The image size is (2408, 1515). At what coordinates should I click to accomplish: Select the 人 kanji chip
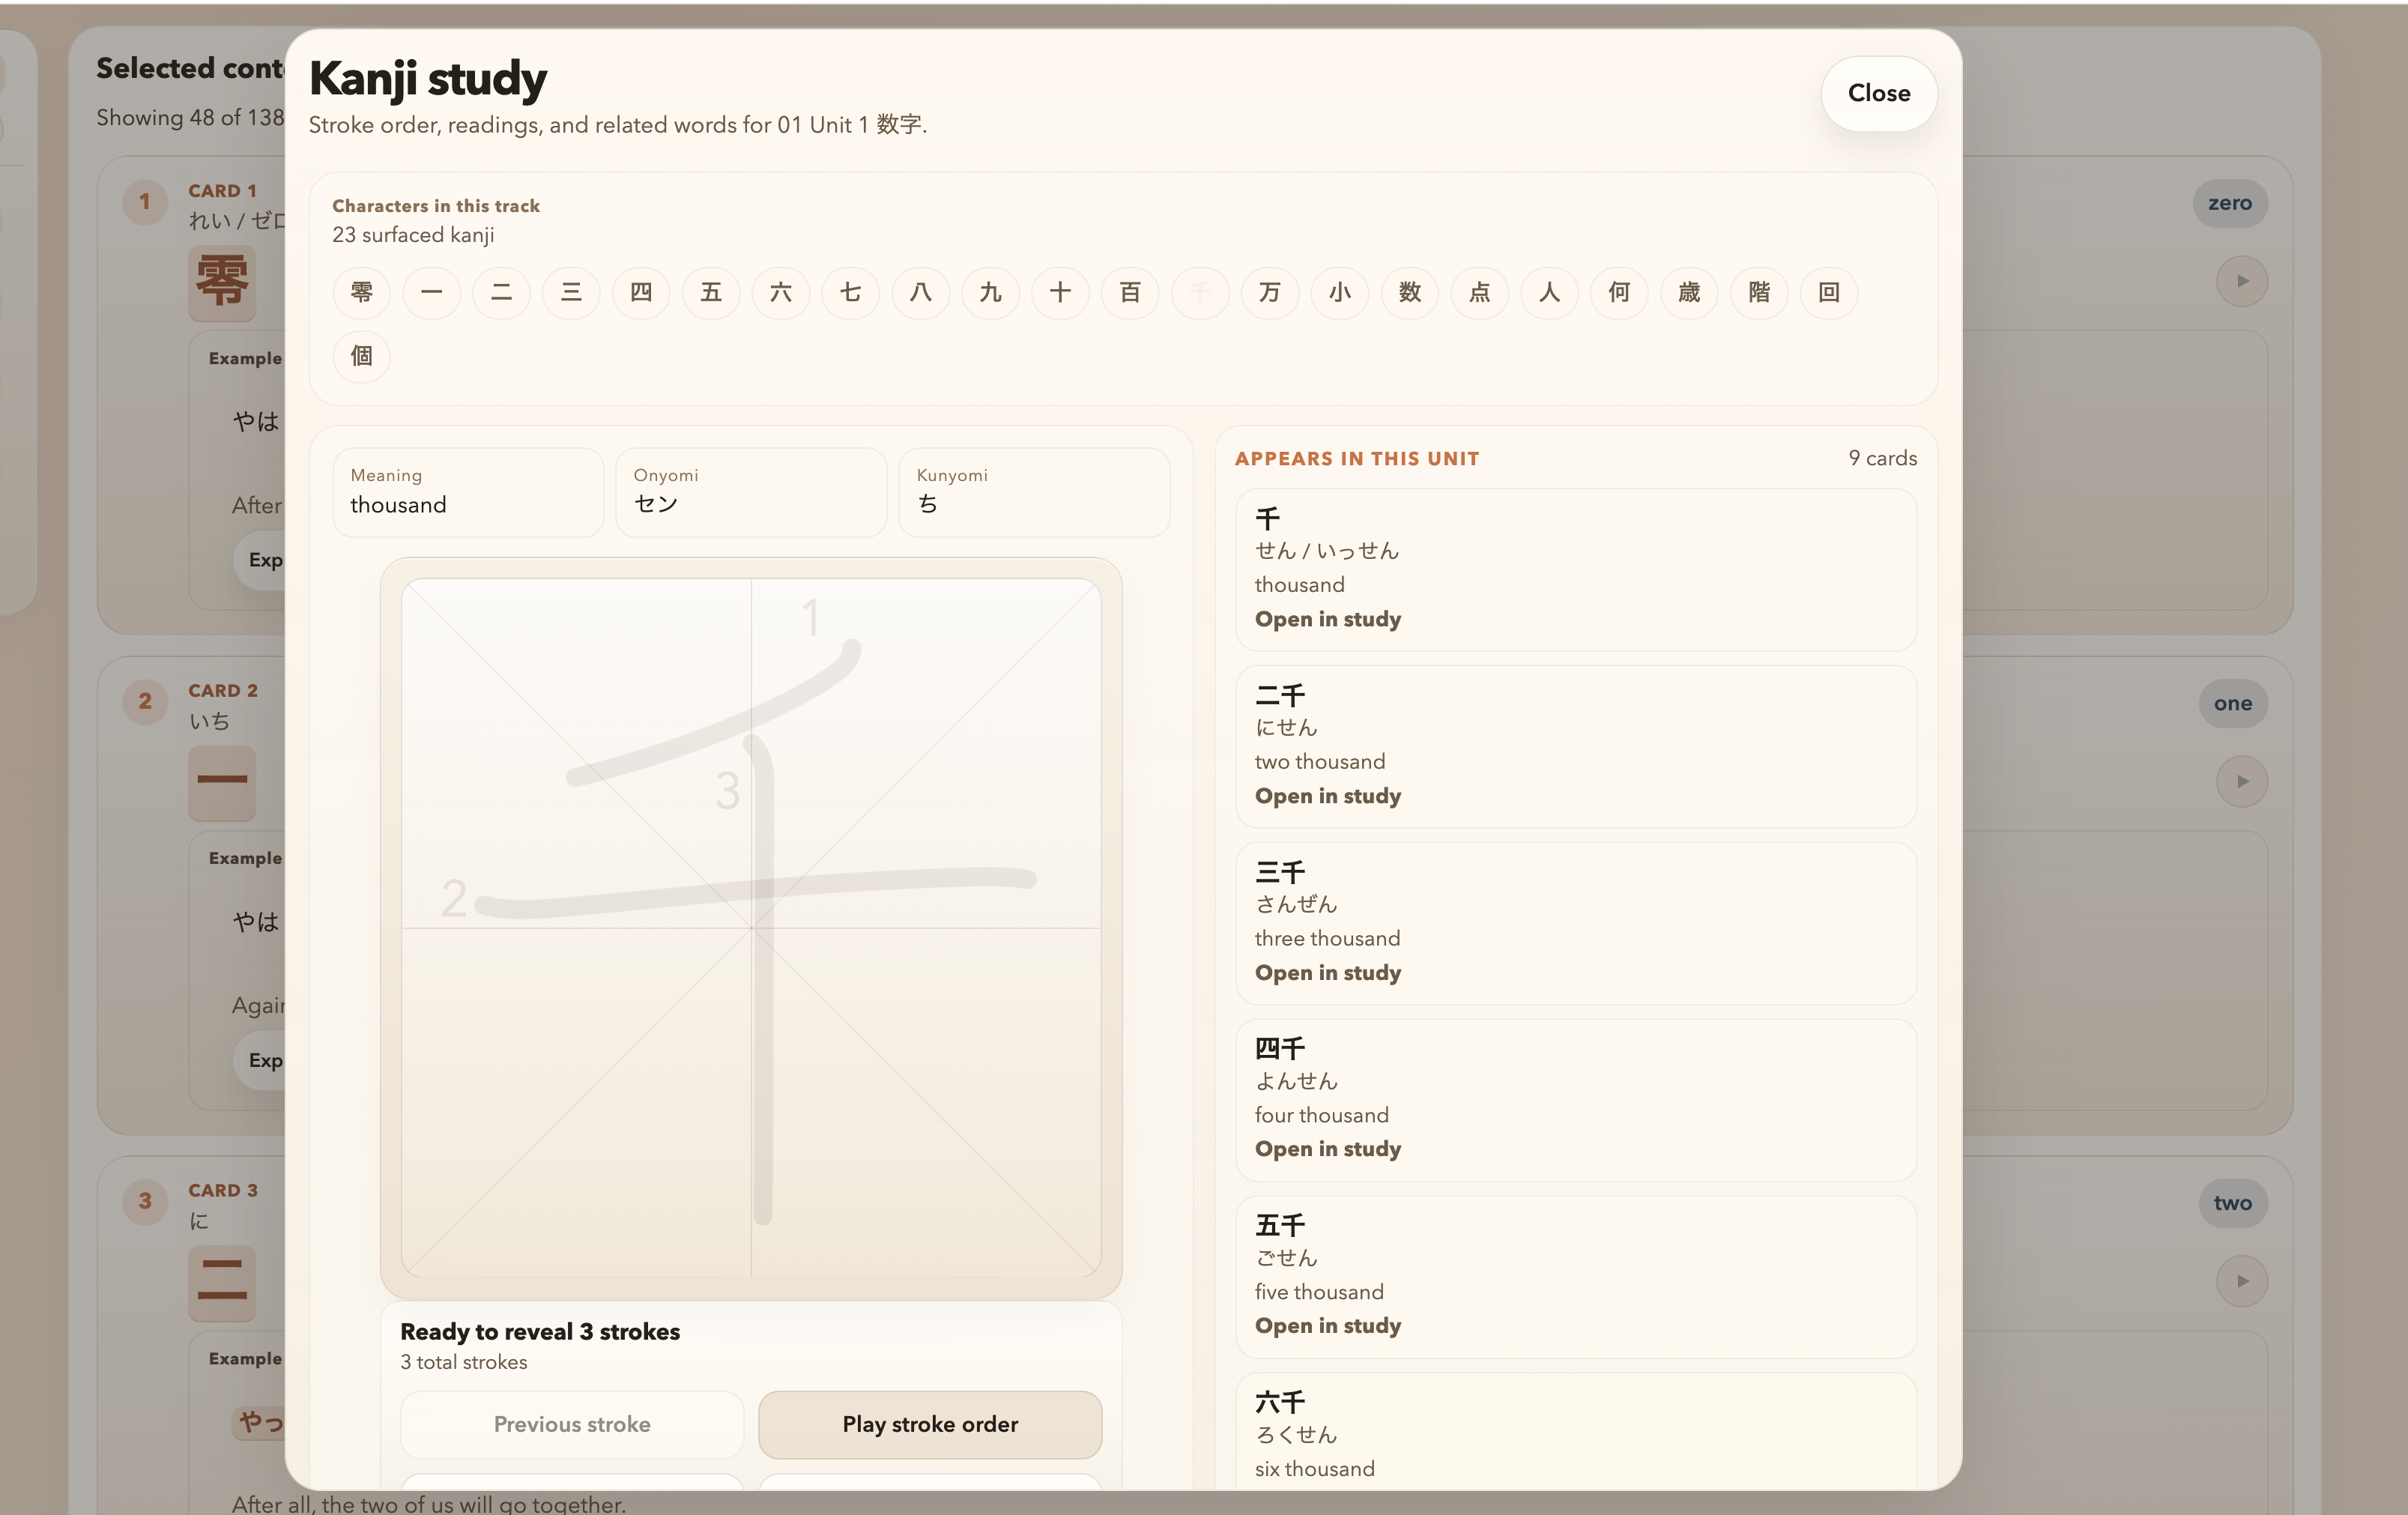(1550, 292)
